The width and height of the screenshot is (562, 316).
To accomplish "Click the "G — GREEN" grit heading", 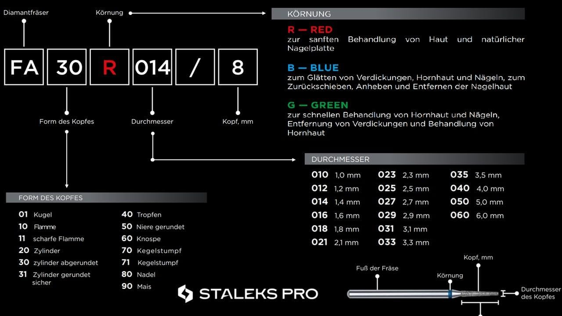I will coord(318,105).
